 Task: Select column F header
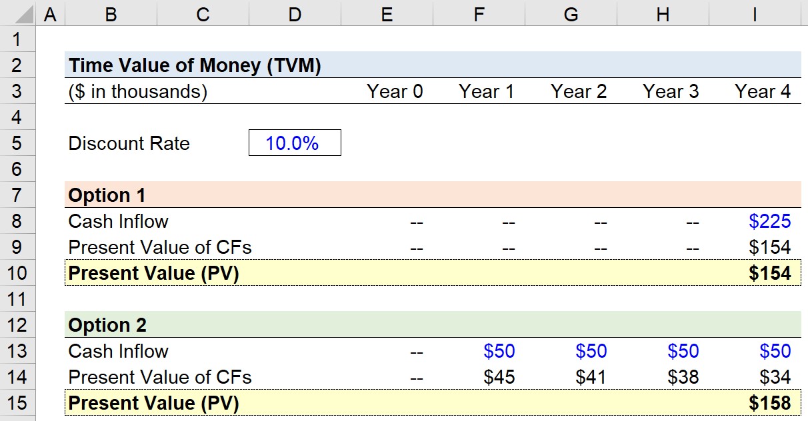tap(479, 14)
